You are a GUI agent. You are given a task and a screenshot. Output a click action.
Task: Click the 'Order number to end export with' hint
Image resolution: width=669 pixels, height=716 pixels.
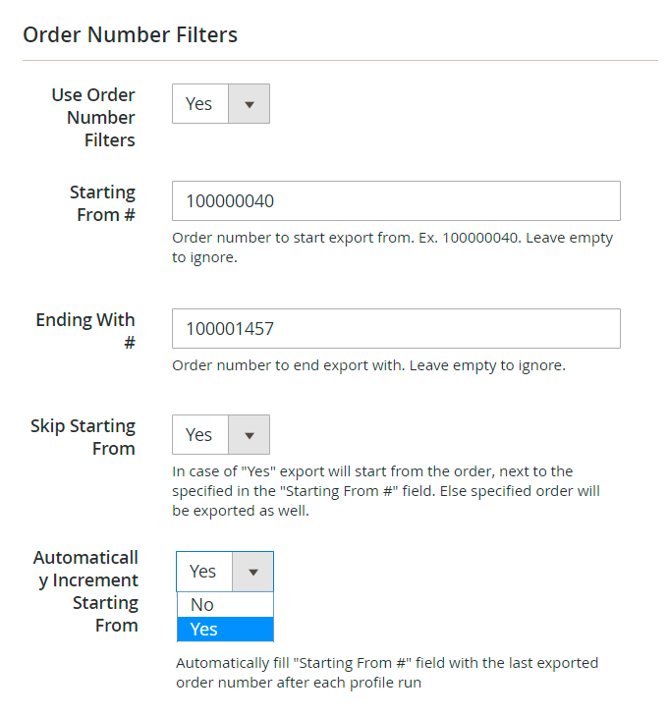coord(368,366)
